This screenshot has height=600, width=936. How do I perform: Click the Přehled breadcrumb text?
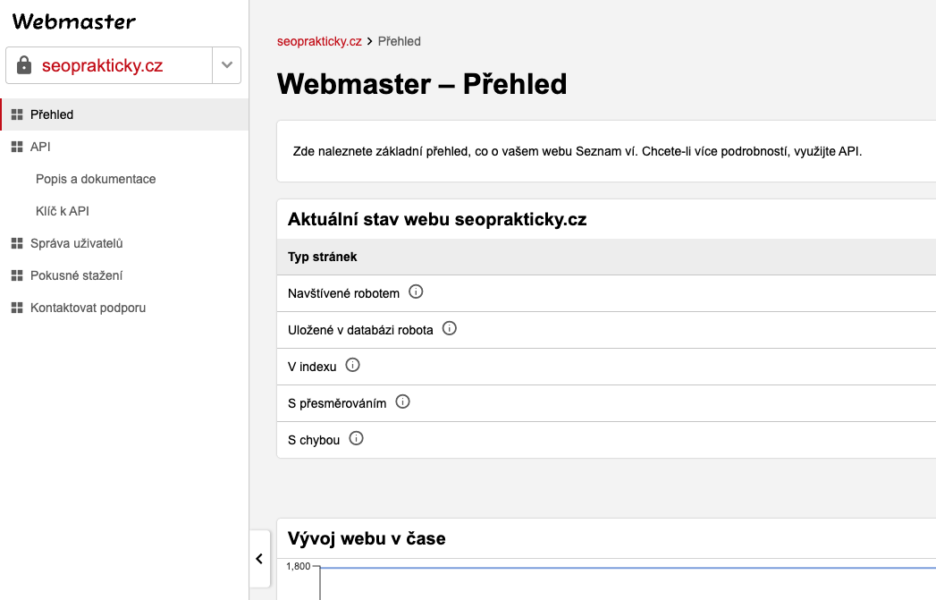(400, 41)
